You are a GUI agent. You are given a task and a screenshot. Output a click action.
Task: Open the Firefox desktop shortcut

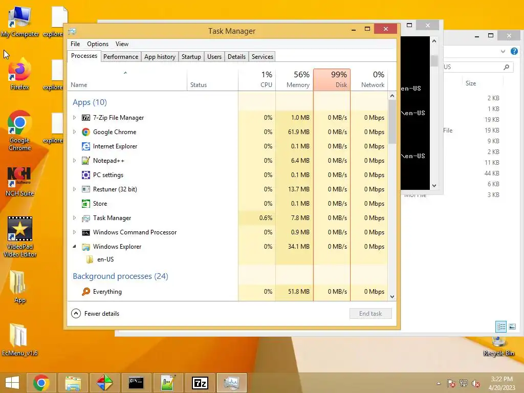point(20,75)
